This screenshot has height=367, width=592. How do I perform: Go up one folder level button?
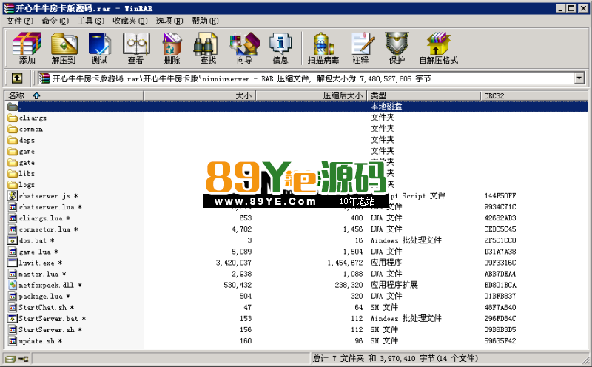coord(16,78)
